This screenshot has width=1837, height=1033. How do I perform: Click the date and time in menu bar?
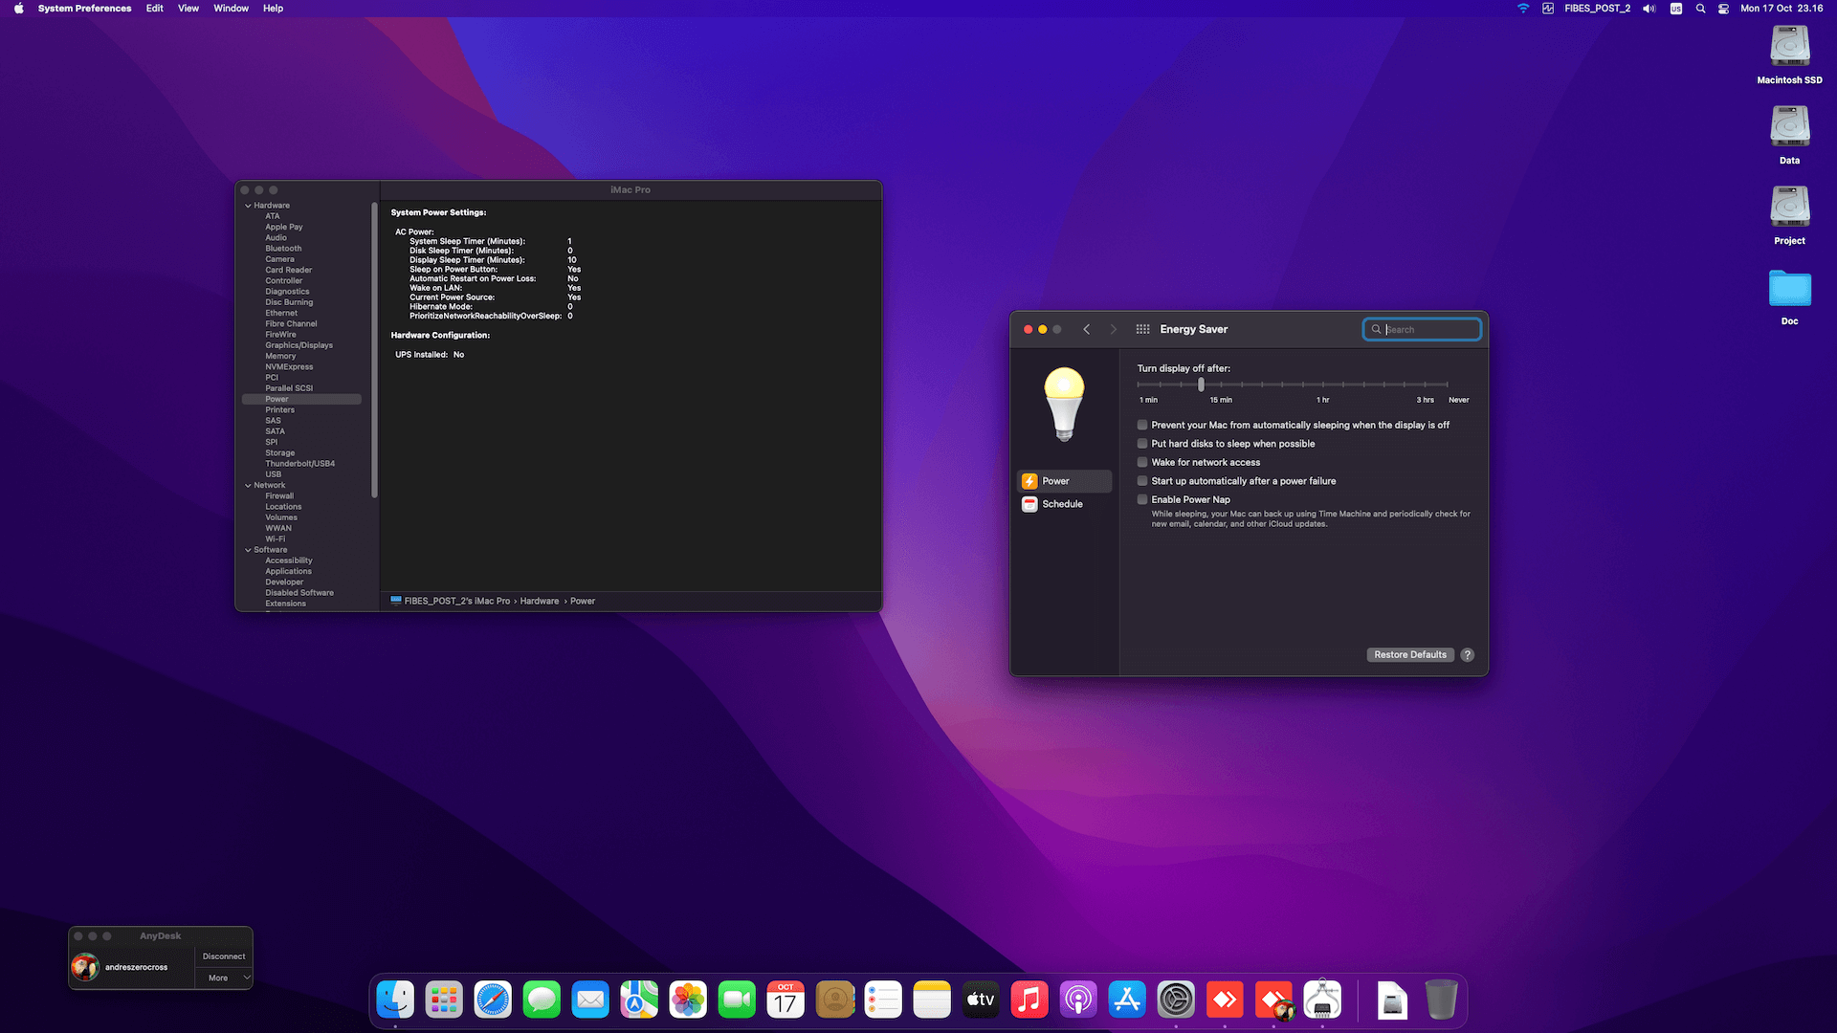click(x=1782, y=9)
